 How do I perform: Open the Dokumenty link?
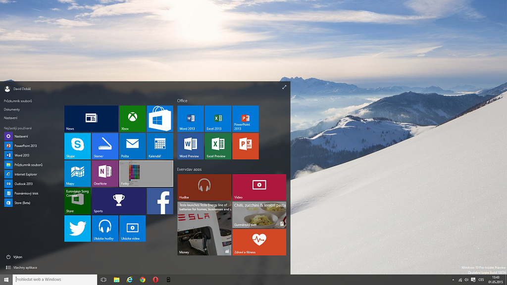tap(12, 109)
